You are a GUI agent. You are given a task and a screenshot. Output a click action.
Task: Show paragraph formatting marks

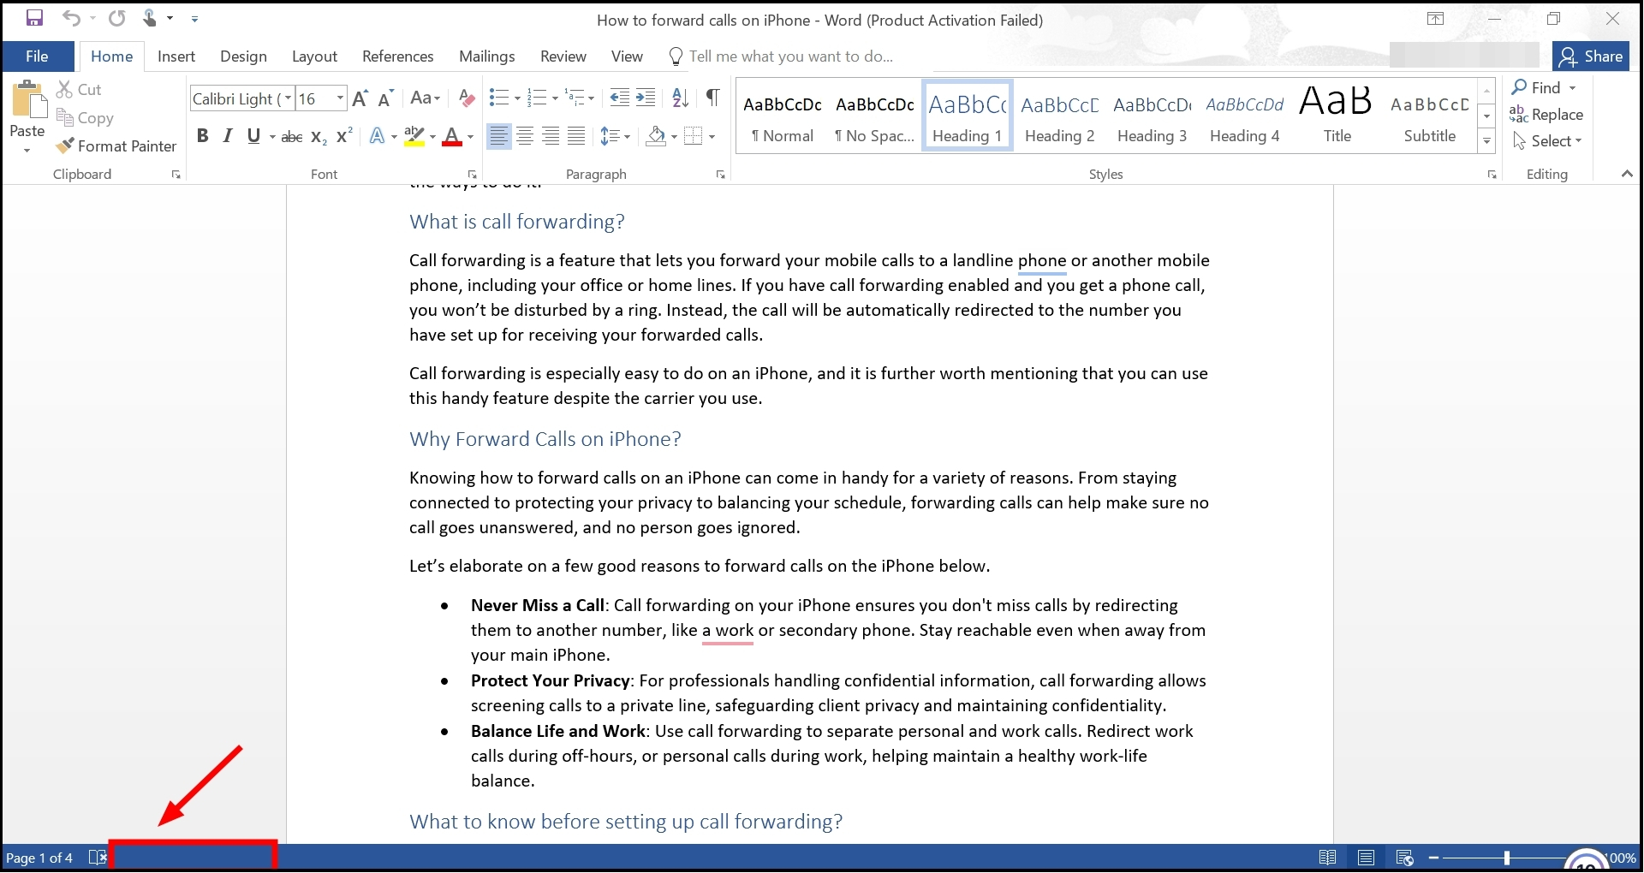pos(713,98)
